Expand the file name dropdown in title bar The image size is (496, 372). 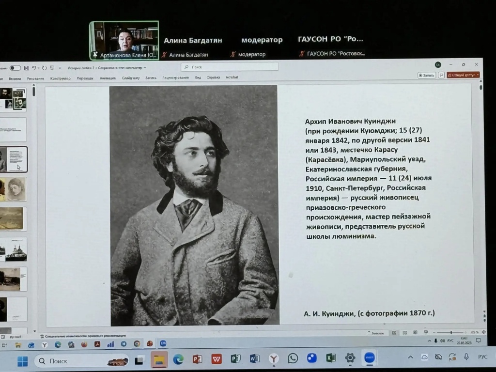click(145, 68)
